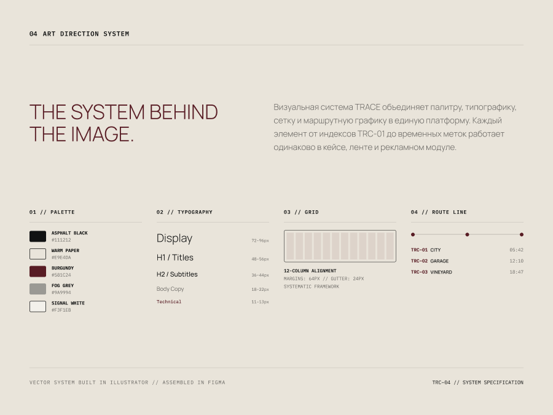Screen dimensions: 553x415
Task: Click the Russian description paragraph about TRACE
Action: pos(395,127)
